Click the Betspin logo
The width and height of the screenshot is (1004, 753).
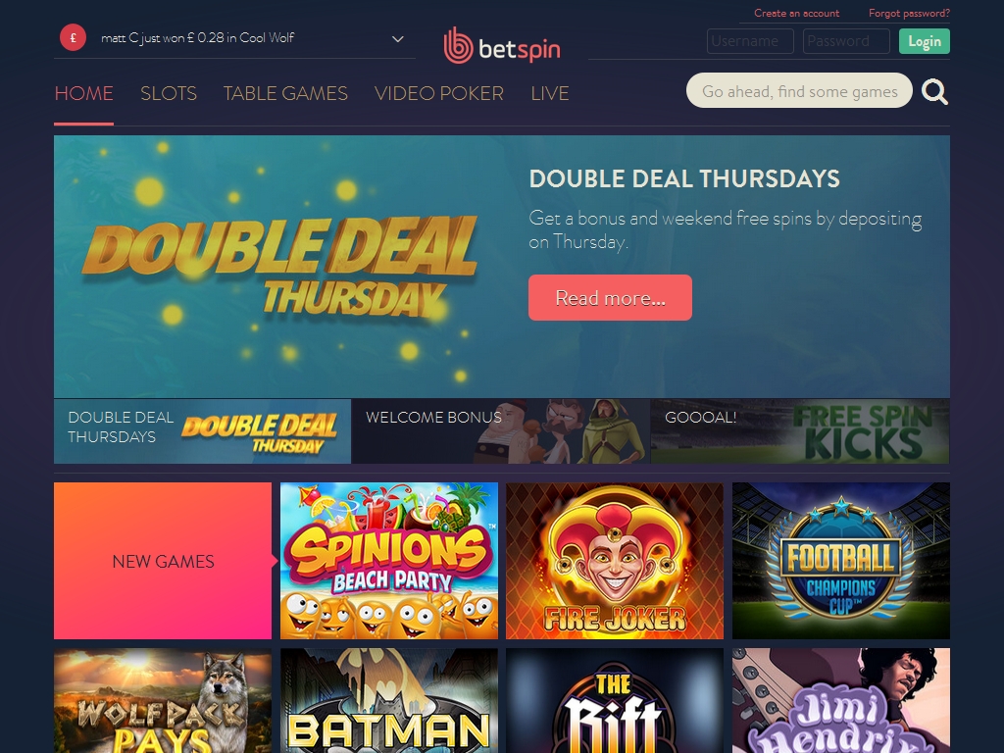pyautogui.click(x=502, y=45)
